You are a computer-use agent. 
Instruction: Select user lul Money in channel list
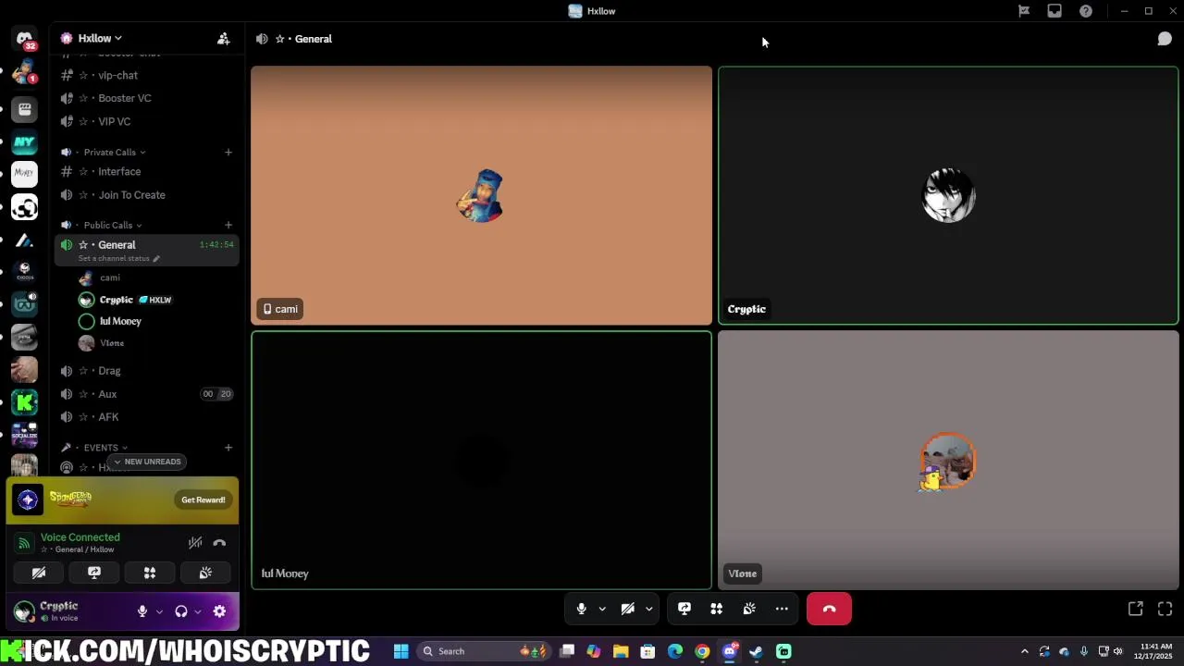[120, 321]
